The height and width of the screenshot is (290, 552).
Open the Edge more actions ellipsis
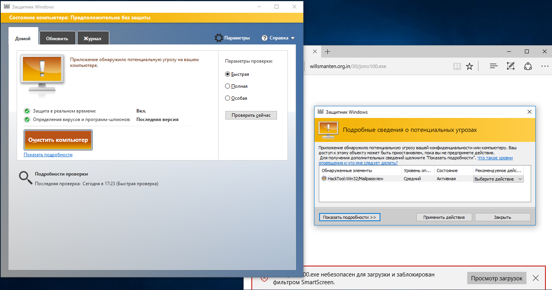coord(545,66)
